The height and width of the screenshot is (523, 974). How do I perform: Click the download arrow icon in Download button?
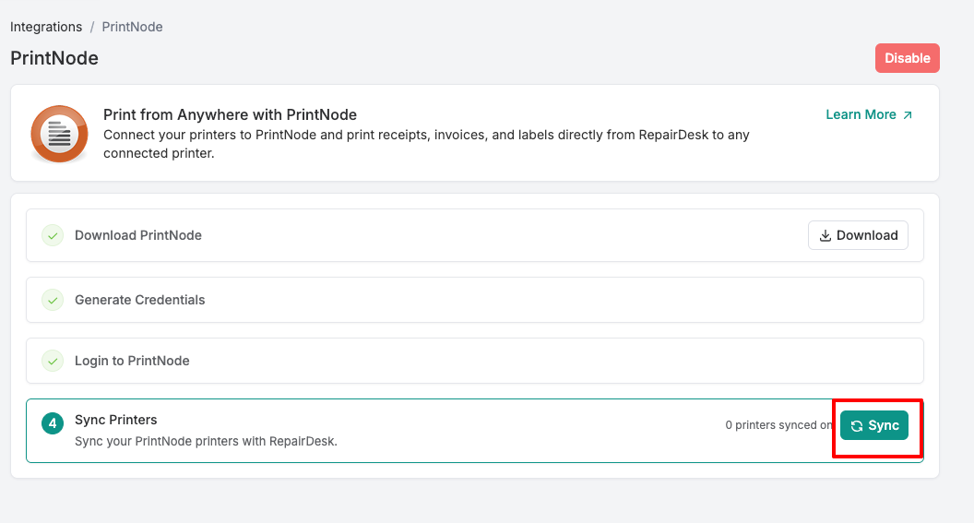point(826,235)
